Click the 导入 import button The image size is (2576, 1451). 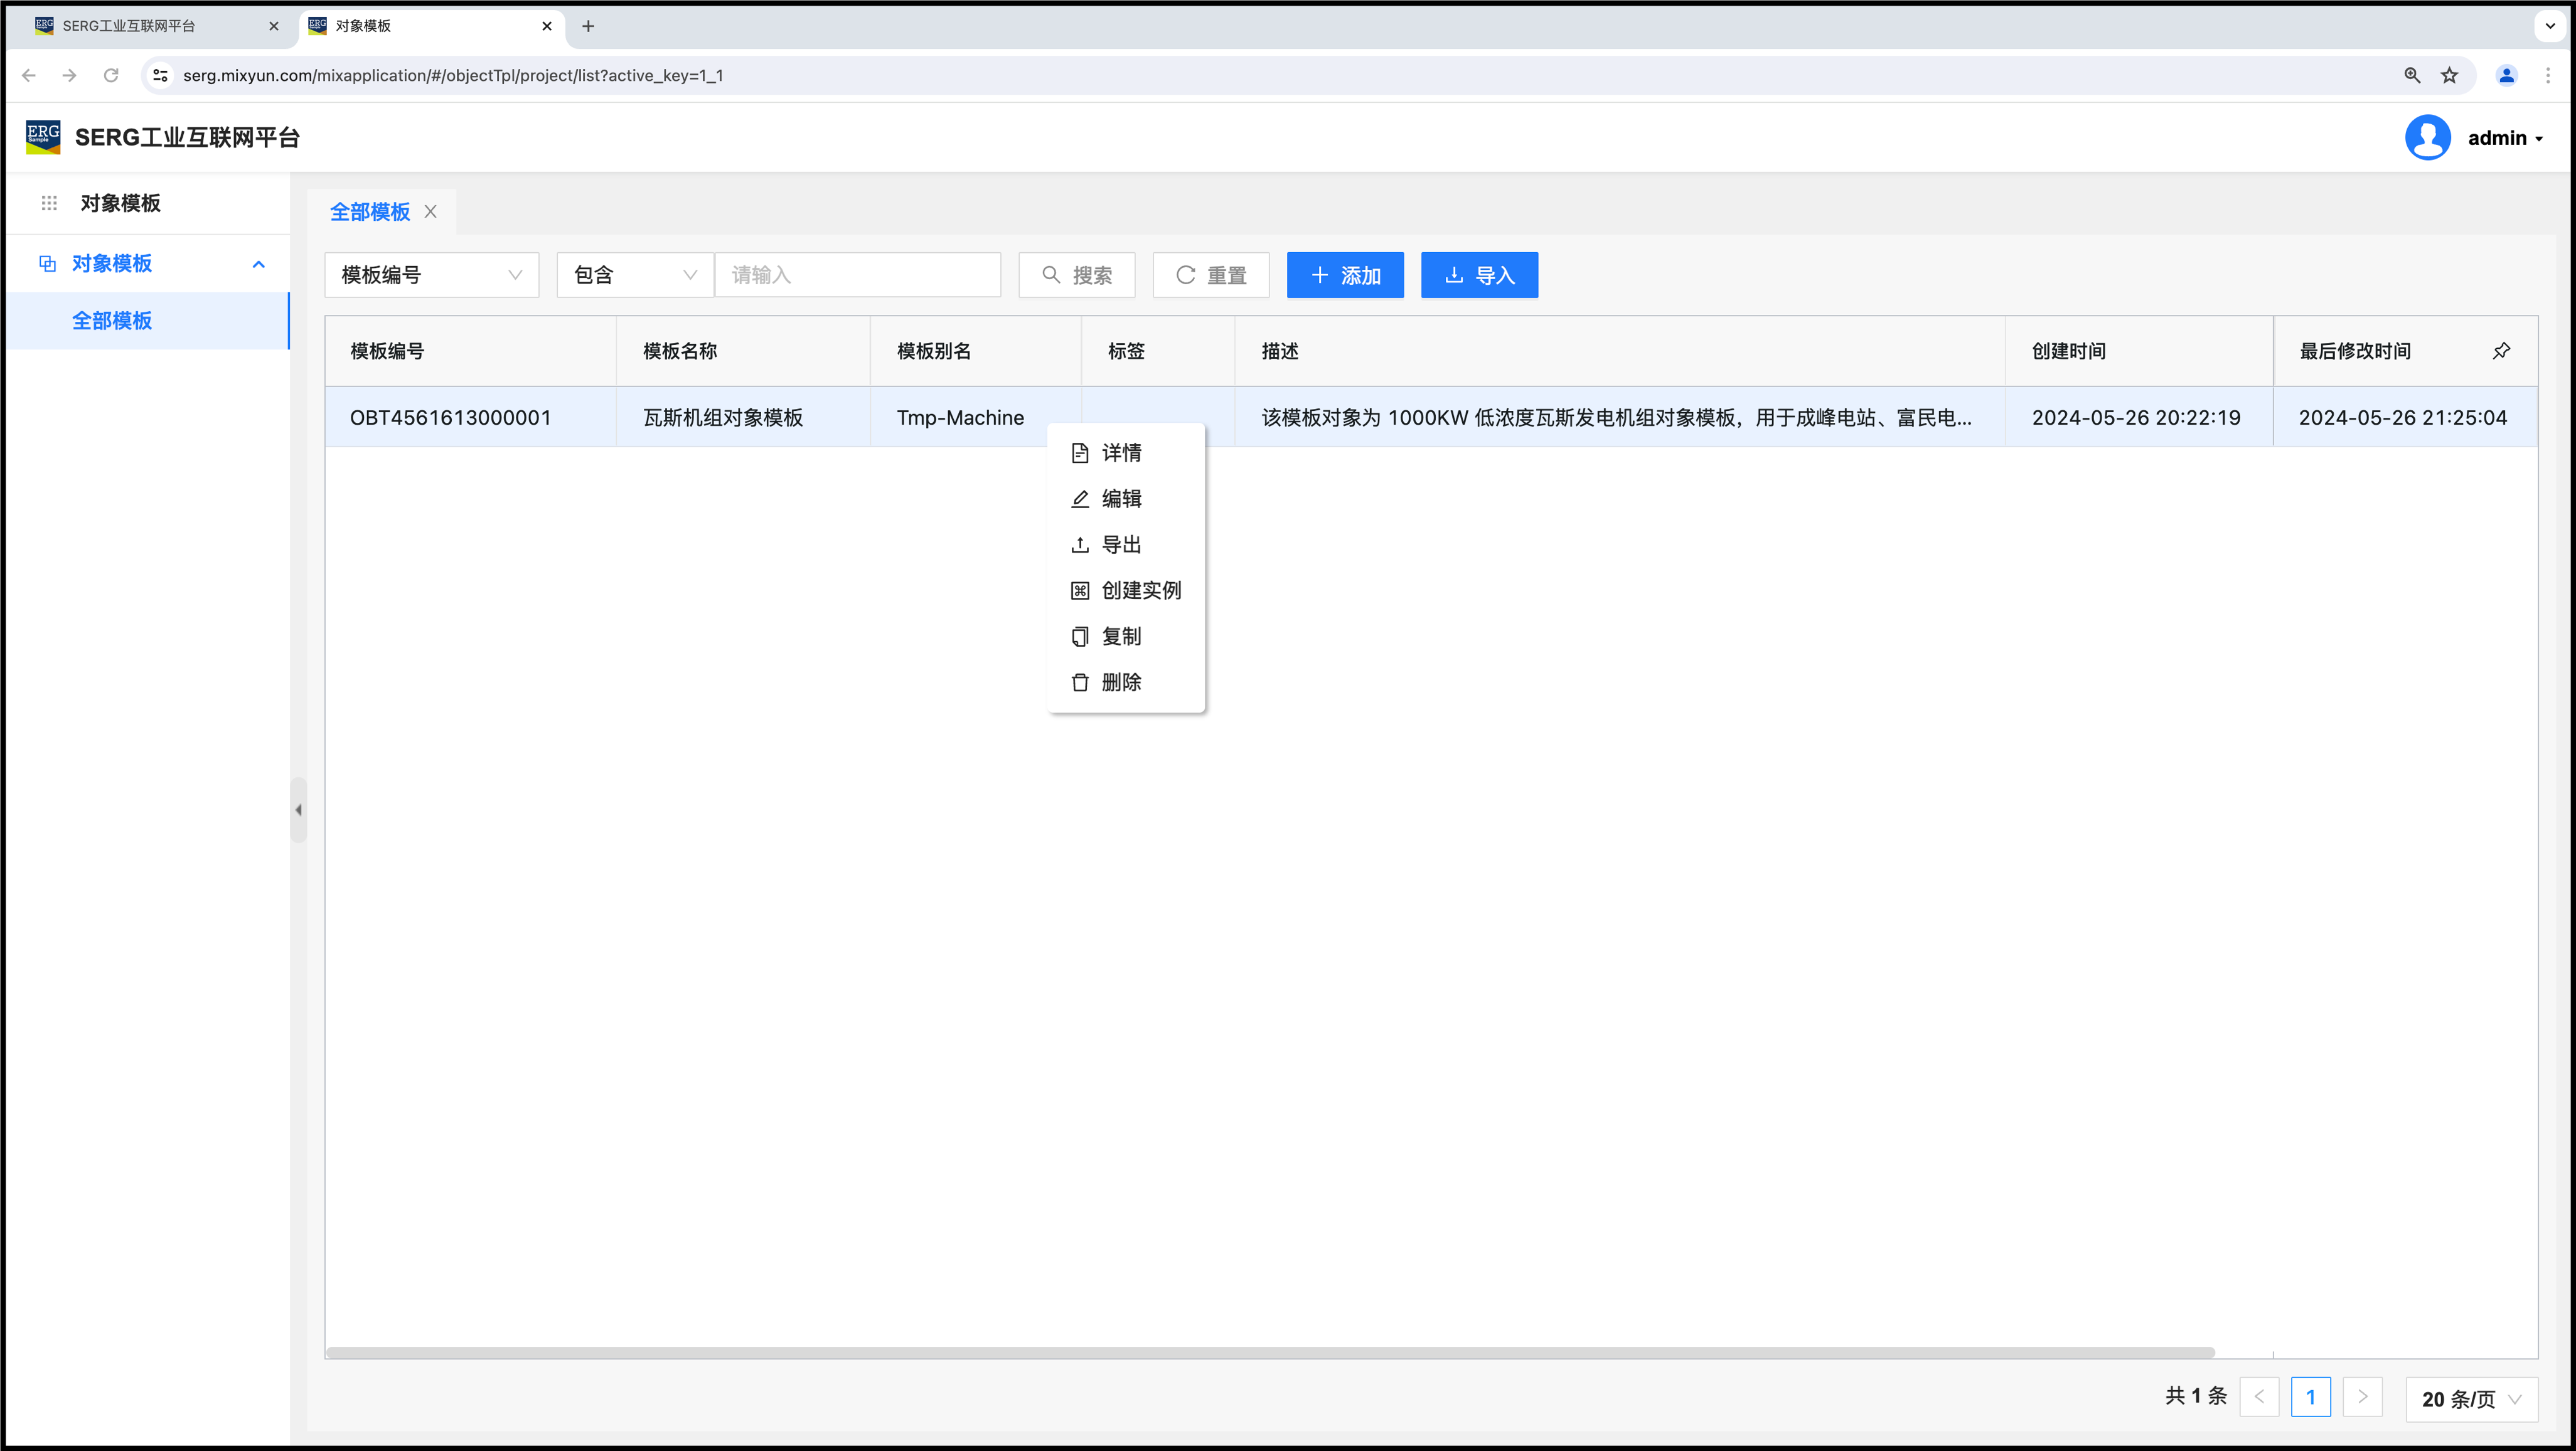[1479, 275]
